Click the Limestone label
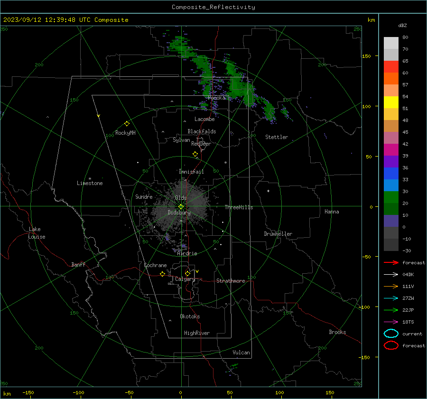 click(x=90, y=183)
